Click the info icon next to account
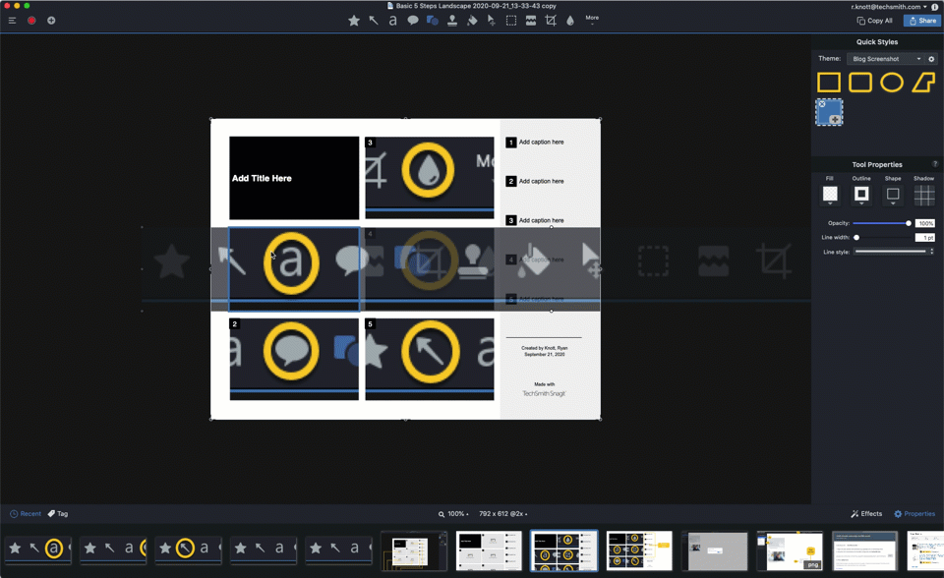 [x=935, y=7]
